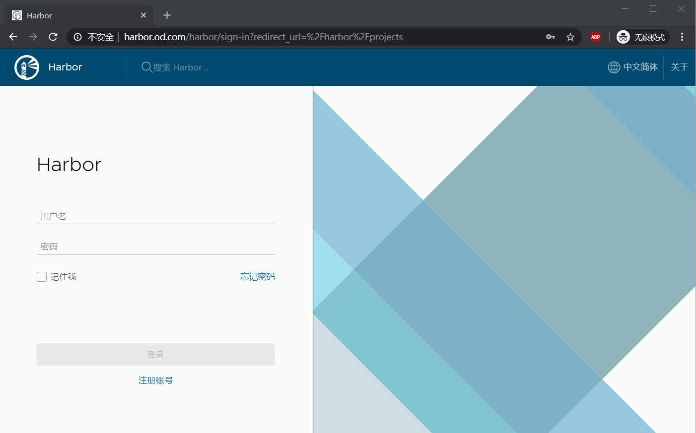Click the search magnifier icon in header

click(146, 67)
